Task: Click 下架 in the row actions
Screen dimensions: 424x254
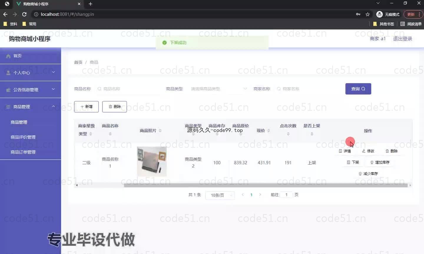Action: coord(353,162)
